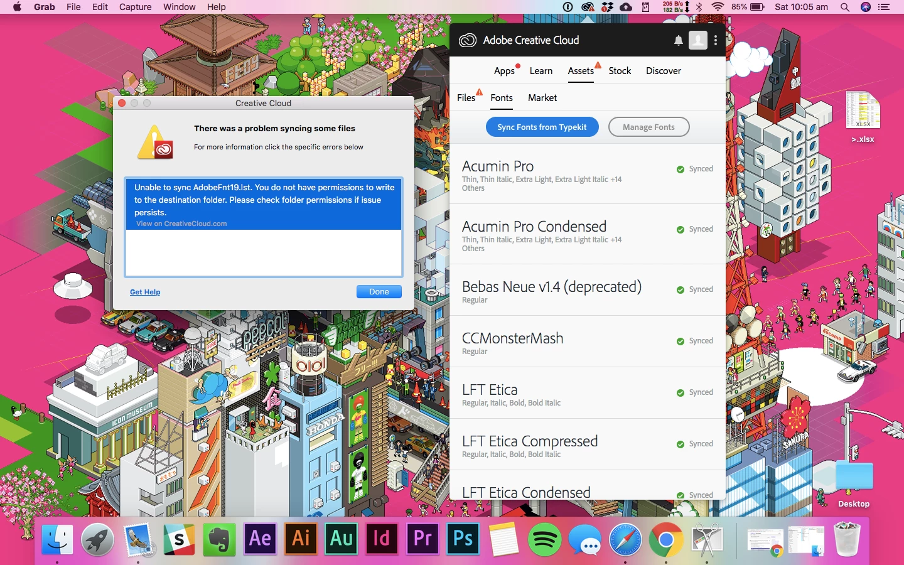
Task: Click the cloud upload menu bar icon
Action: tap(627, 7)
